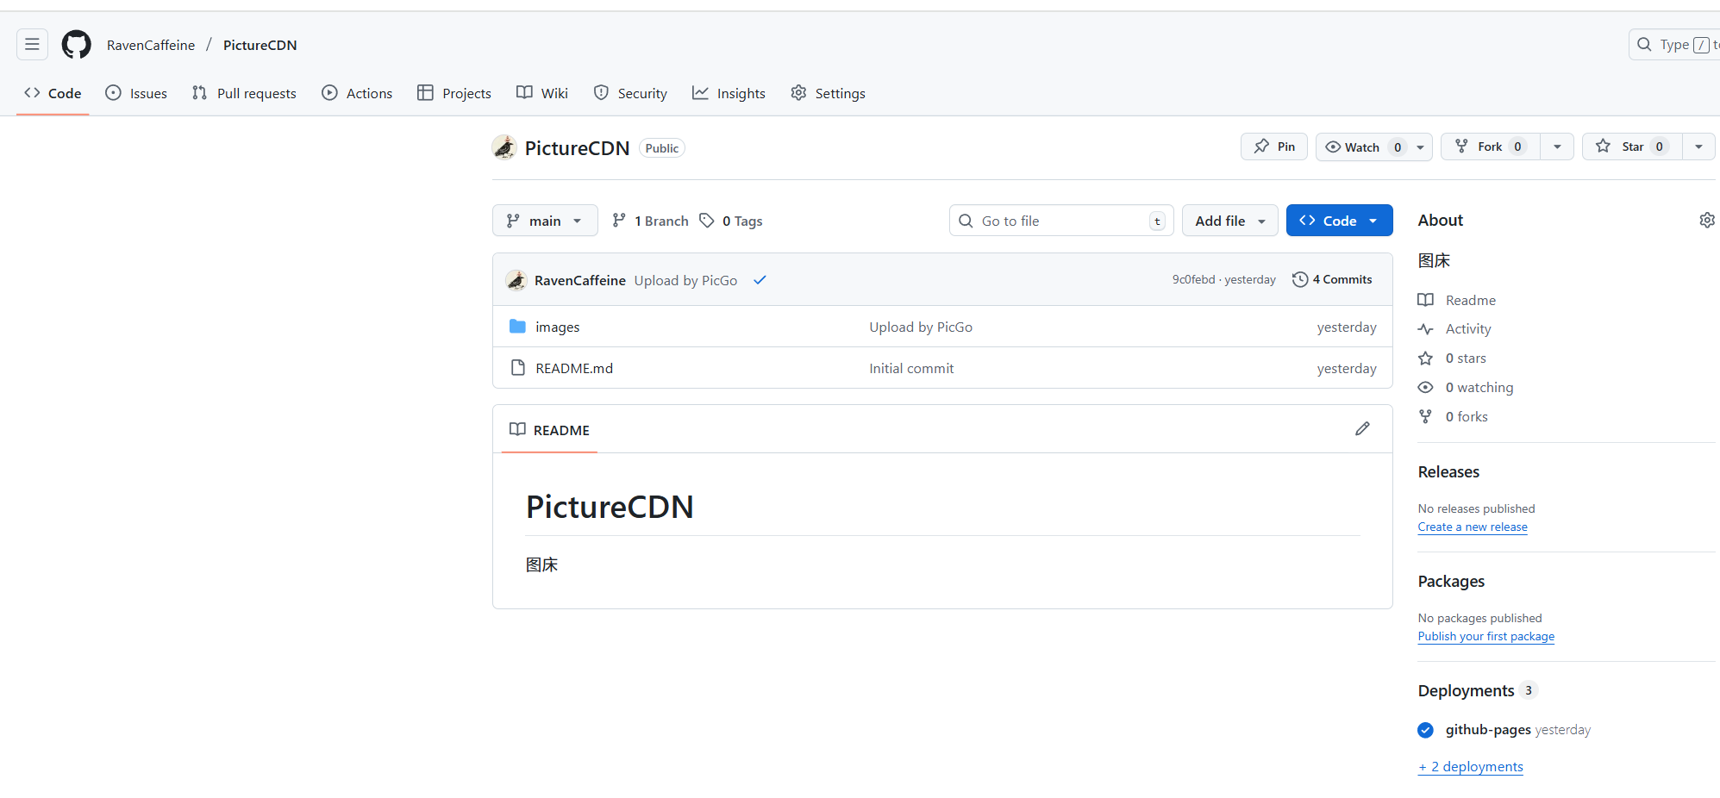The image size is (1720, 798).
Task: Click the GitHub Octocat logo
Action: coord(77,44)
